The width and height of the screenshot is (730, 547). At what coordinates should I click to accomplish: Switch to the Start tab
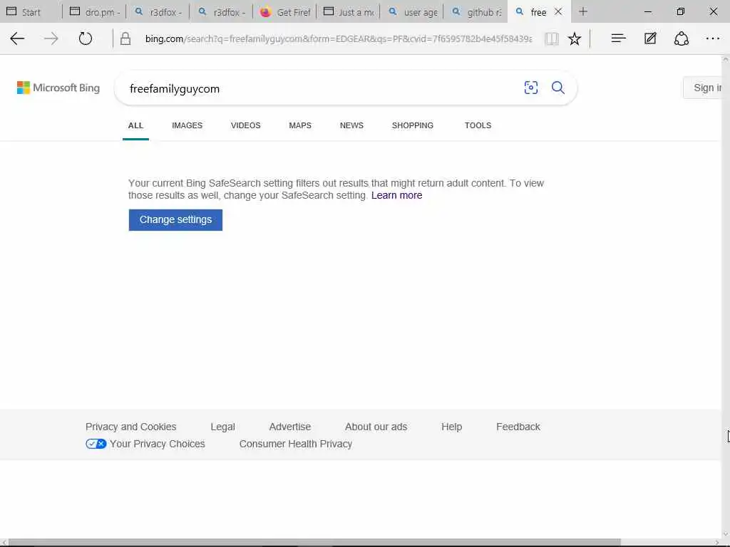click(x=31, y=11)
